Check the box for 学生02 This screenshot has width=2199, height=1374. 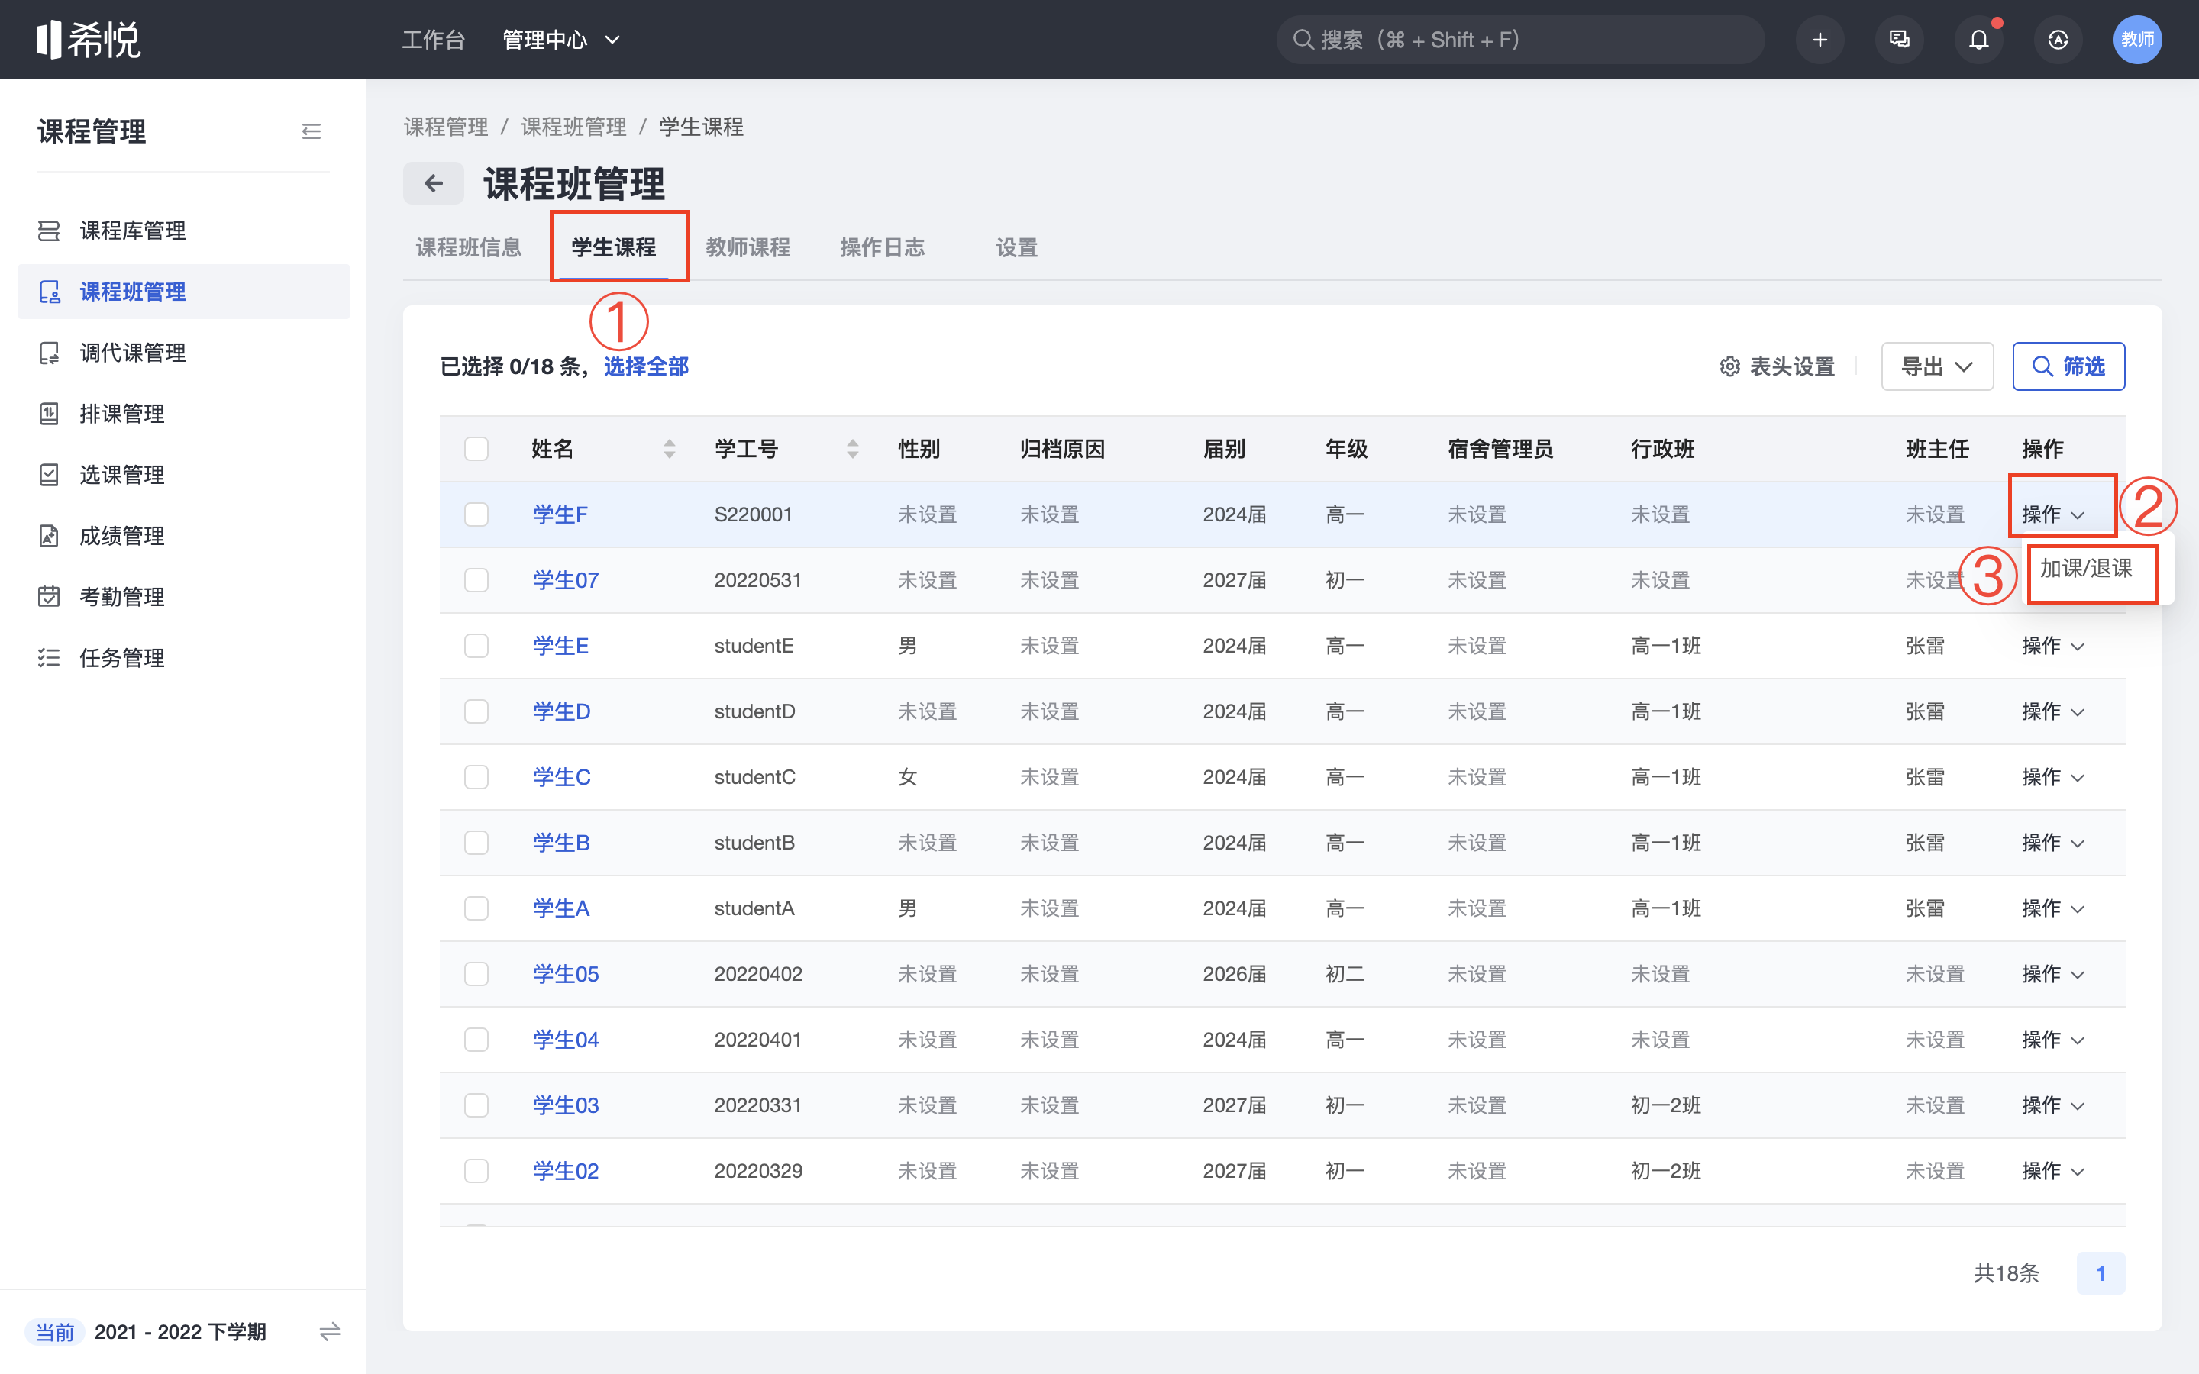[476, 1170]
